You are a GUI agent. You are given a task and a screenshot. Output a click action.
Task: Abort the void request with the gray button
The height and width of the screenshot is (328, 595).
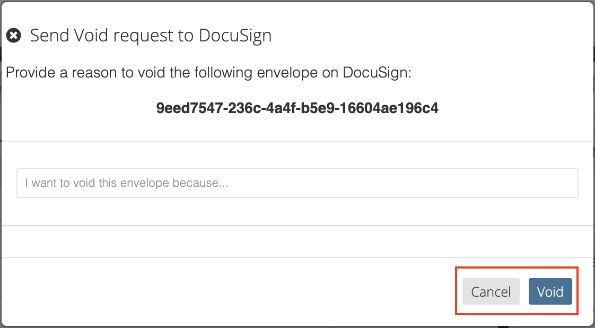(491, 291)
